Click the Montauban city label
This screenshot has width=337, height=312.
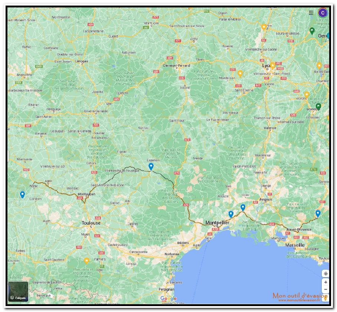86,194
